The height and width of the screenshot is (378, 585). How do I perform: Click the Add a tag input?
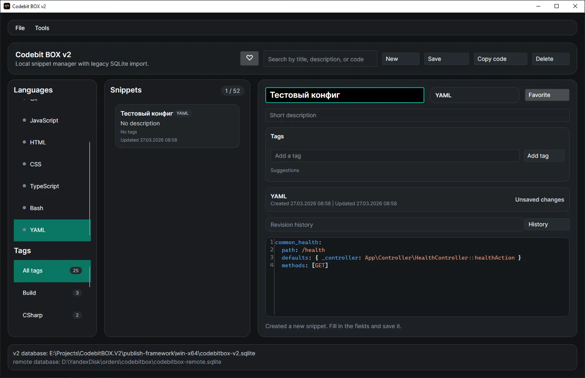tap(394, 156)
